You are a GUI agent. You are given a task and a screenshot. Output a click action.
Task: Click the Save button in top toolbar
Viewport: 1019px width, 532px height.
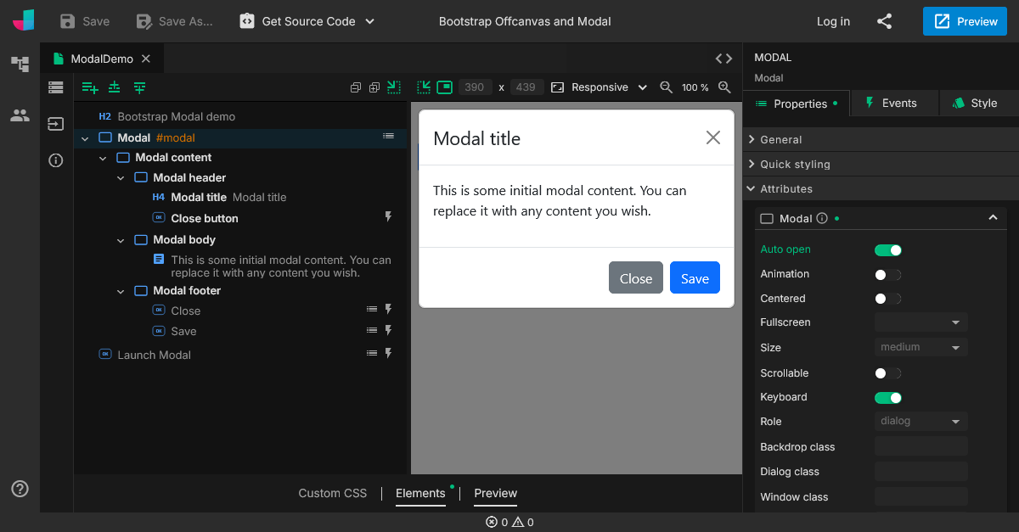click(x=84, y=21)
